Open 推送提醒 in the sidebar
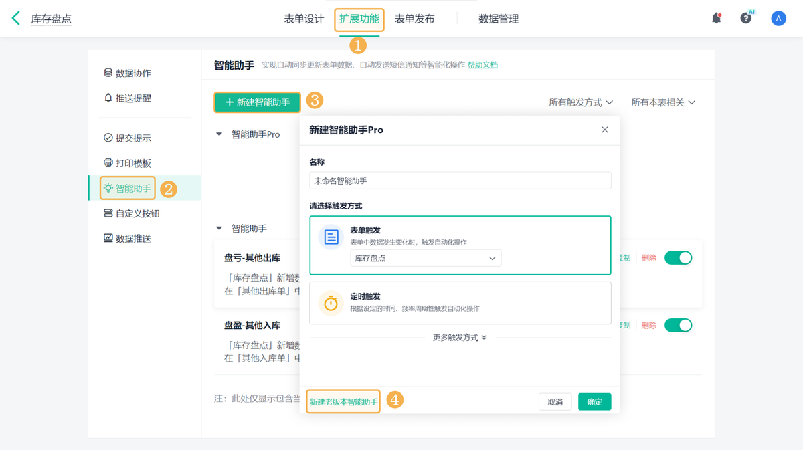The width and height of the screenshot is (803, 450). point(132,98)
